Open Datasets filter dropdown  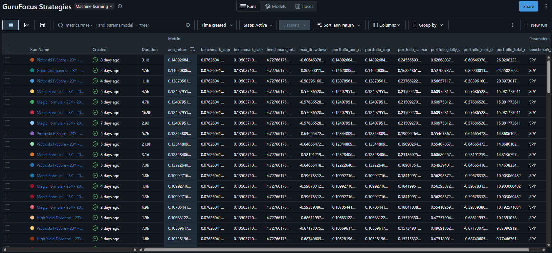tap(295, 25)
